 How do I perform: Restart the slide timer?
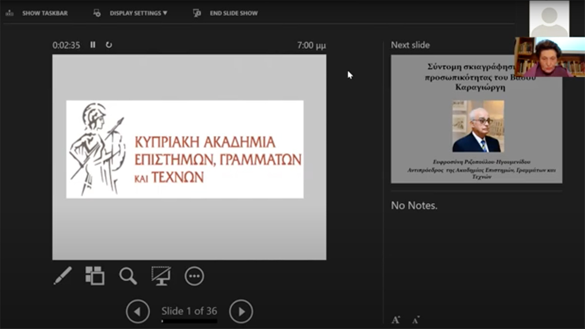pyautogui.click(x=109, y=45)
